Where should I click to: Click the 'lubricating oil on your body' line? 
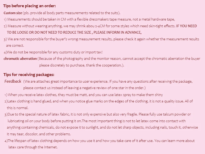coord(97,121)
